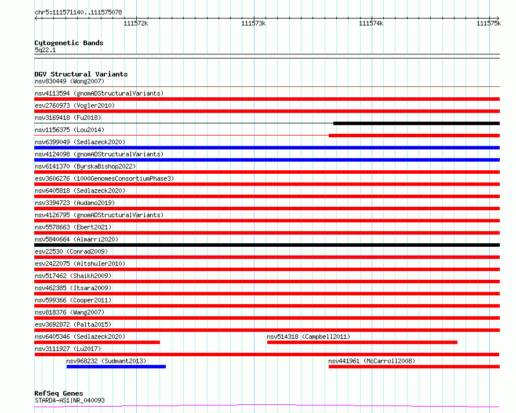Image resolution: width=516 pixels, height=413 pixels.
Task: Click the blue bar under nsv968232
Action: pyautogui.click(x=116, y=367)
